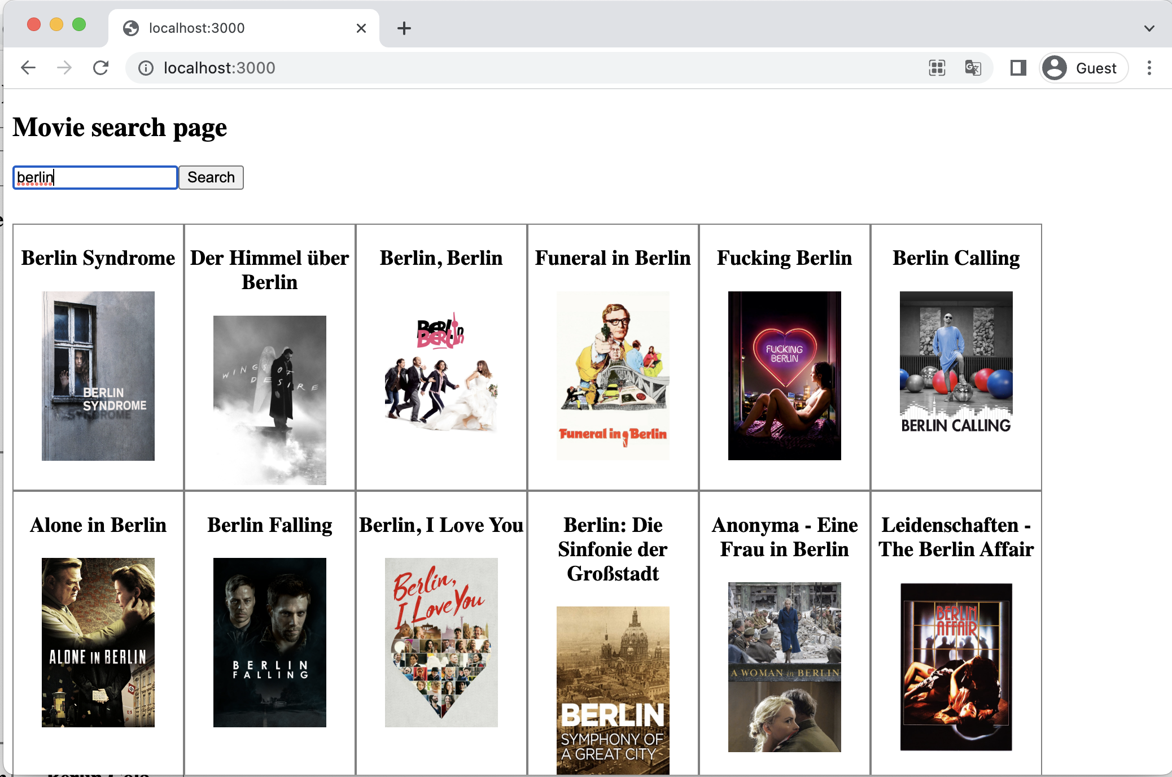Click the title 'Alone in Berlin'
The image size is (1172, 777).
click(x=98, y=525)
